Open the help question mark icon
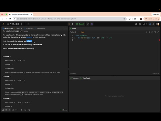161x121 pixels. (x=29, y=110)
